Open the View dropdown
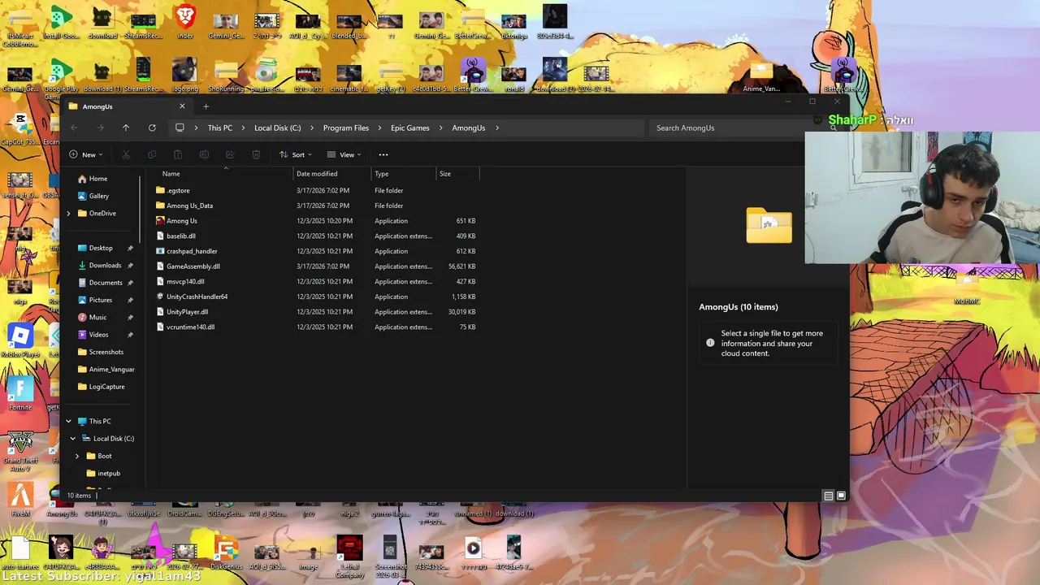Viewport: 1040px width, 585px height. [344, 154]
